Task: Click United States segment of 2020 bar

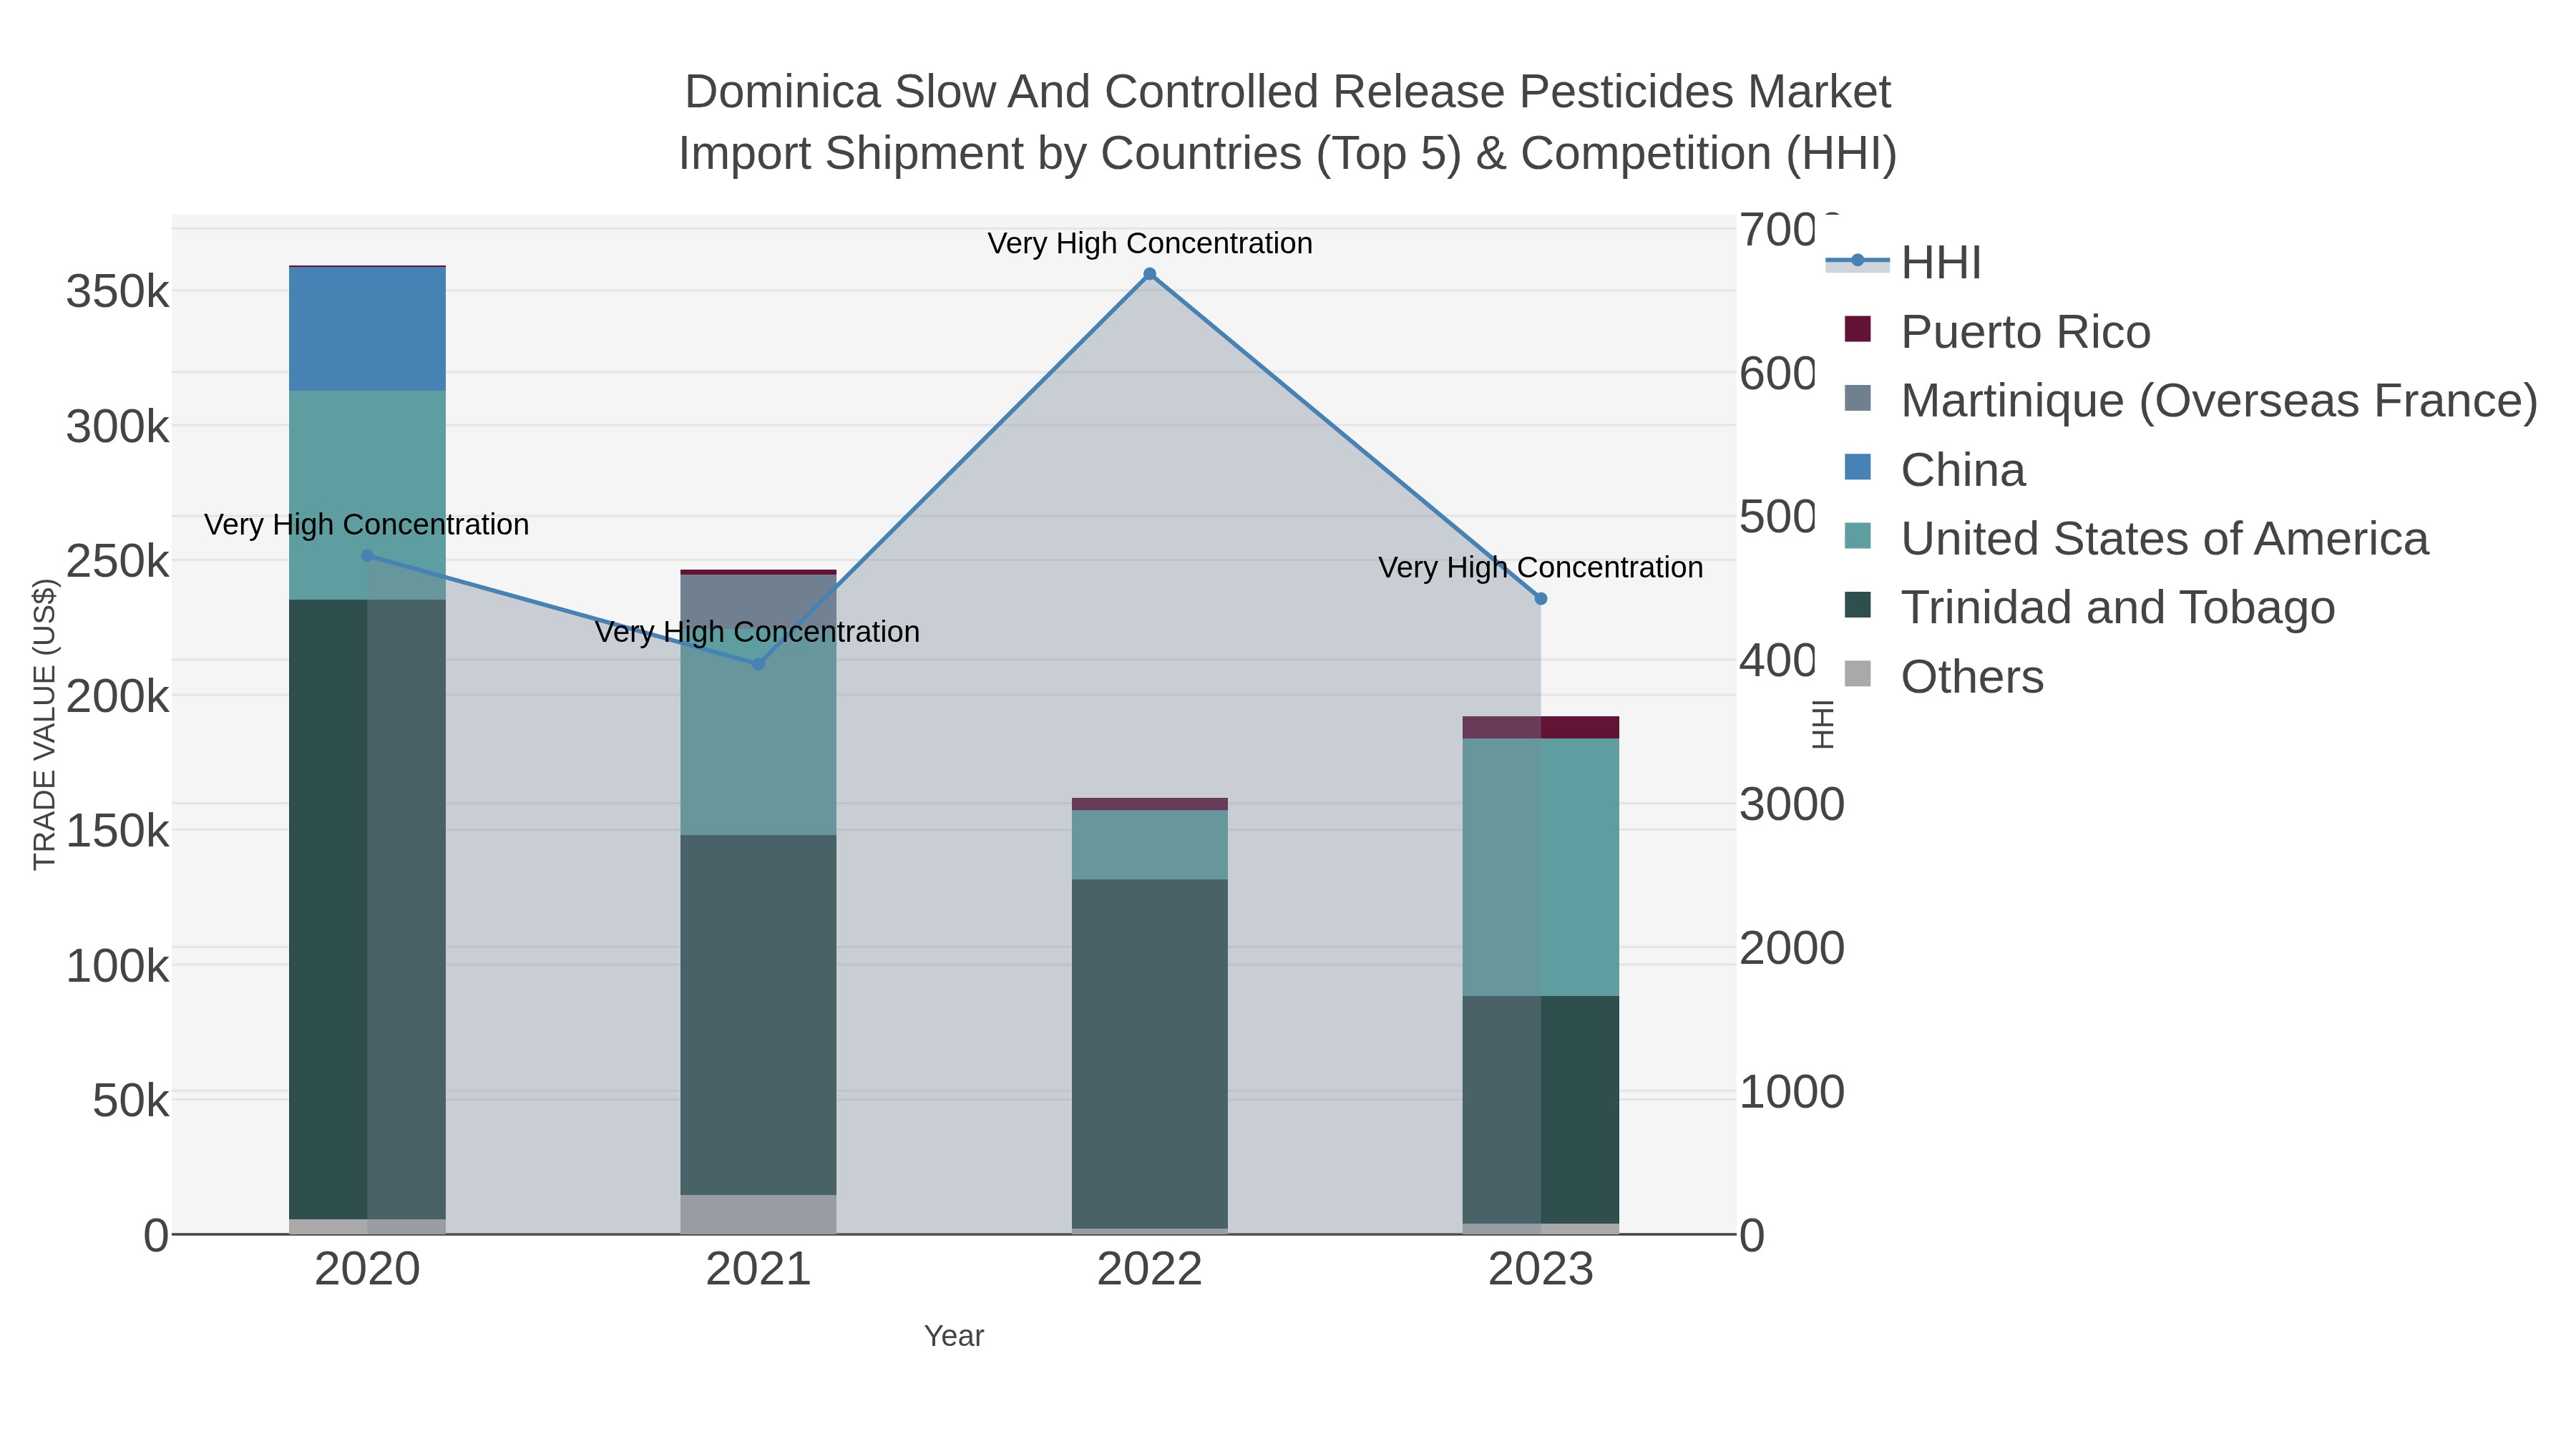Action: pyautogui.click(x=367, y=495)
